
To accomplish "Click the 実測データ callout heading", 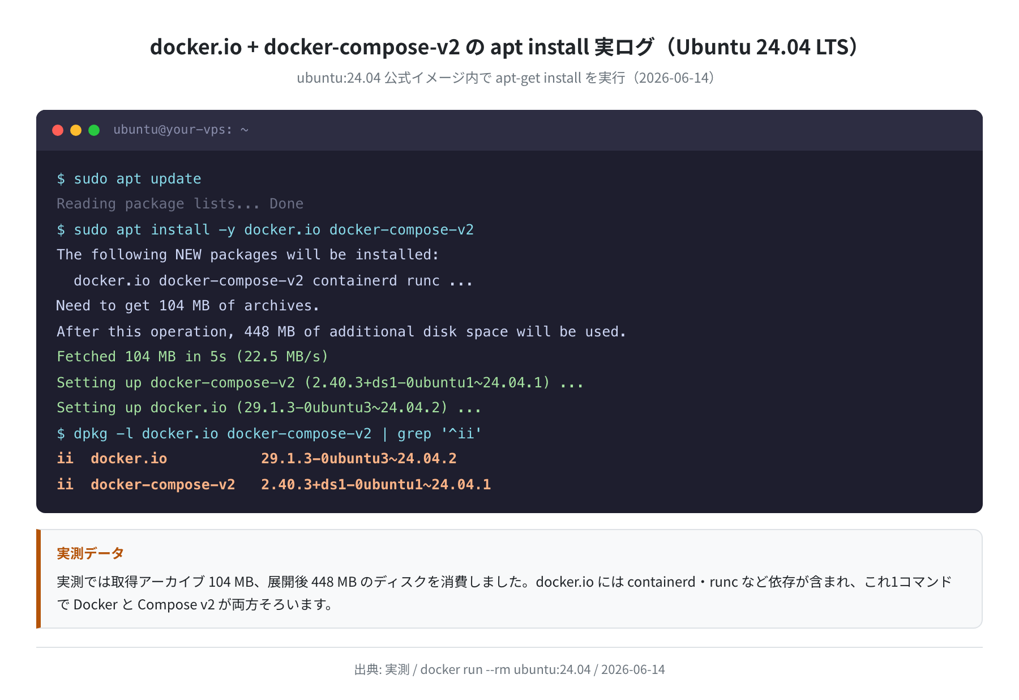I will pyautogui.click(x=91, y=553).
